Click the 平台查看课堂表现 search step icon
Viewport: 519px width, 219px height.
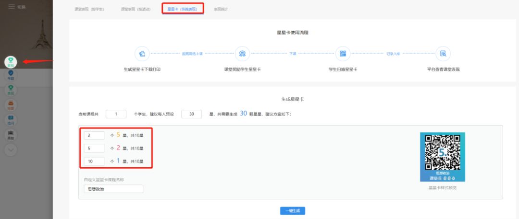coord(443,54)
